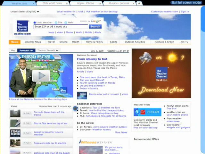Open widgets and gadgets link
The image size is (205, 154).
[x=178, y=128]
